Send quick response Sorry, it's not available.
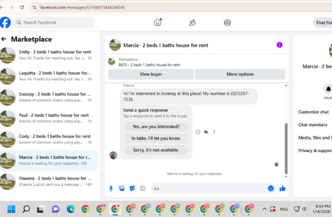The width and height of the screenshot is (332, 217). [156, 150]
